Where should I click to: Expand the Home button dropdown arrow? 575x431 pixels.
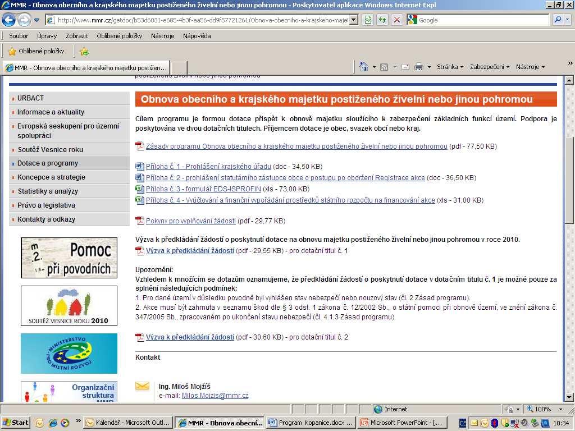pos(374,67)
